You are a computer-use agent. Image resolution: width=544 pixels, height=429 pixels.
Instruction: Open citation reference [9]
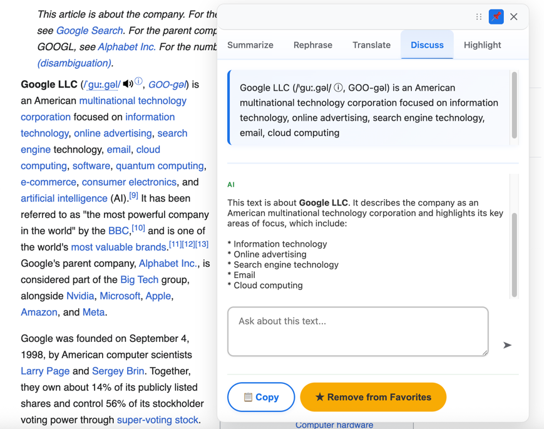tap(133, 196)
